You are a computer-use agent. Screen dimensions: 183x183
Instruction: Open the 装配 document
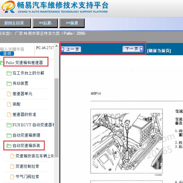(x=16, y=104)
